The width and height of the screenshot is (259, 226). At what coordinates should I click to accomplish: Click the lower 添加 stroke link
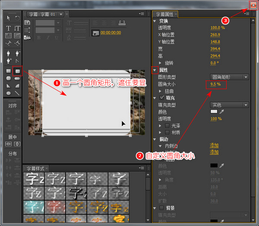(x=214, y=152)
